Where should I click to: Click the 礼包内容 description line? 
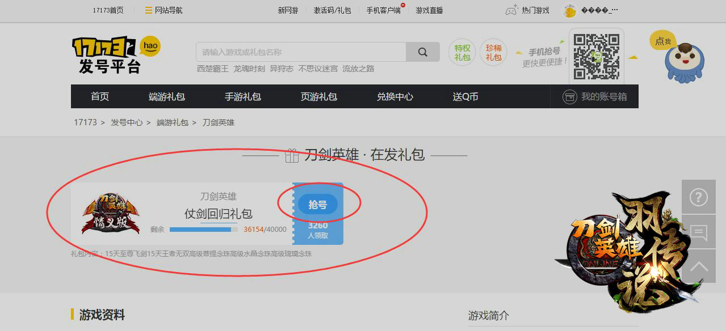pos(191,254)
